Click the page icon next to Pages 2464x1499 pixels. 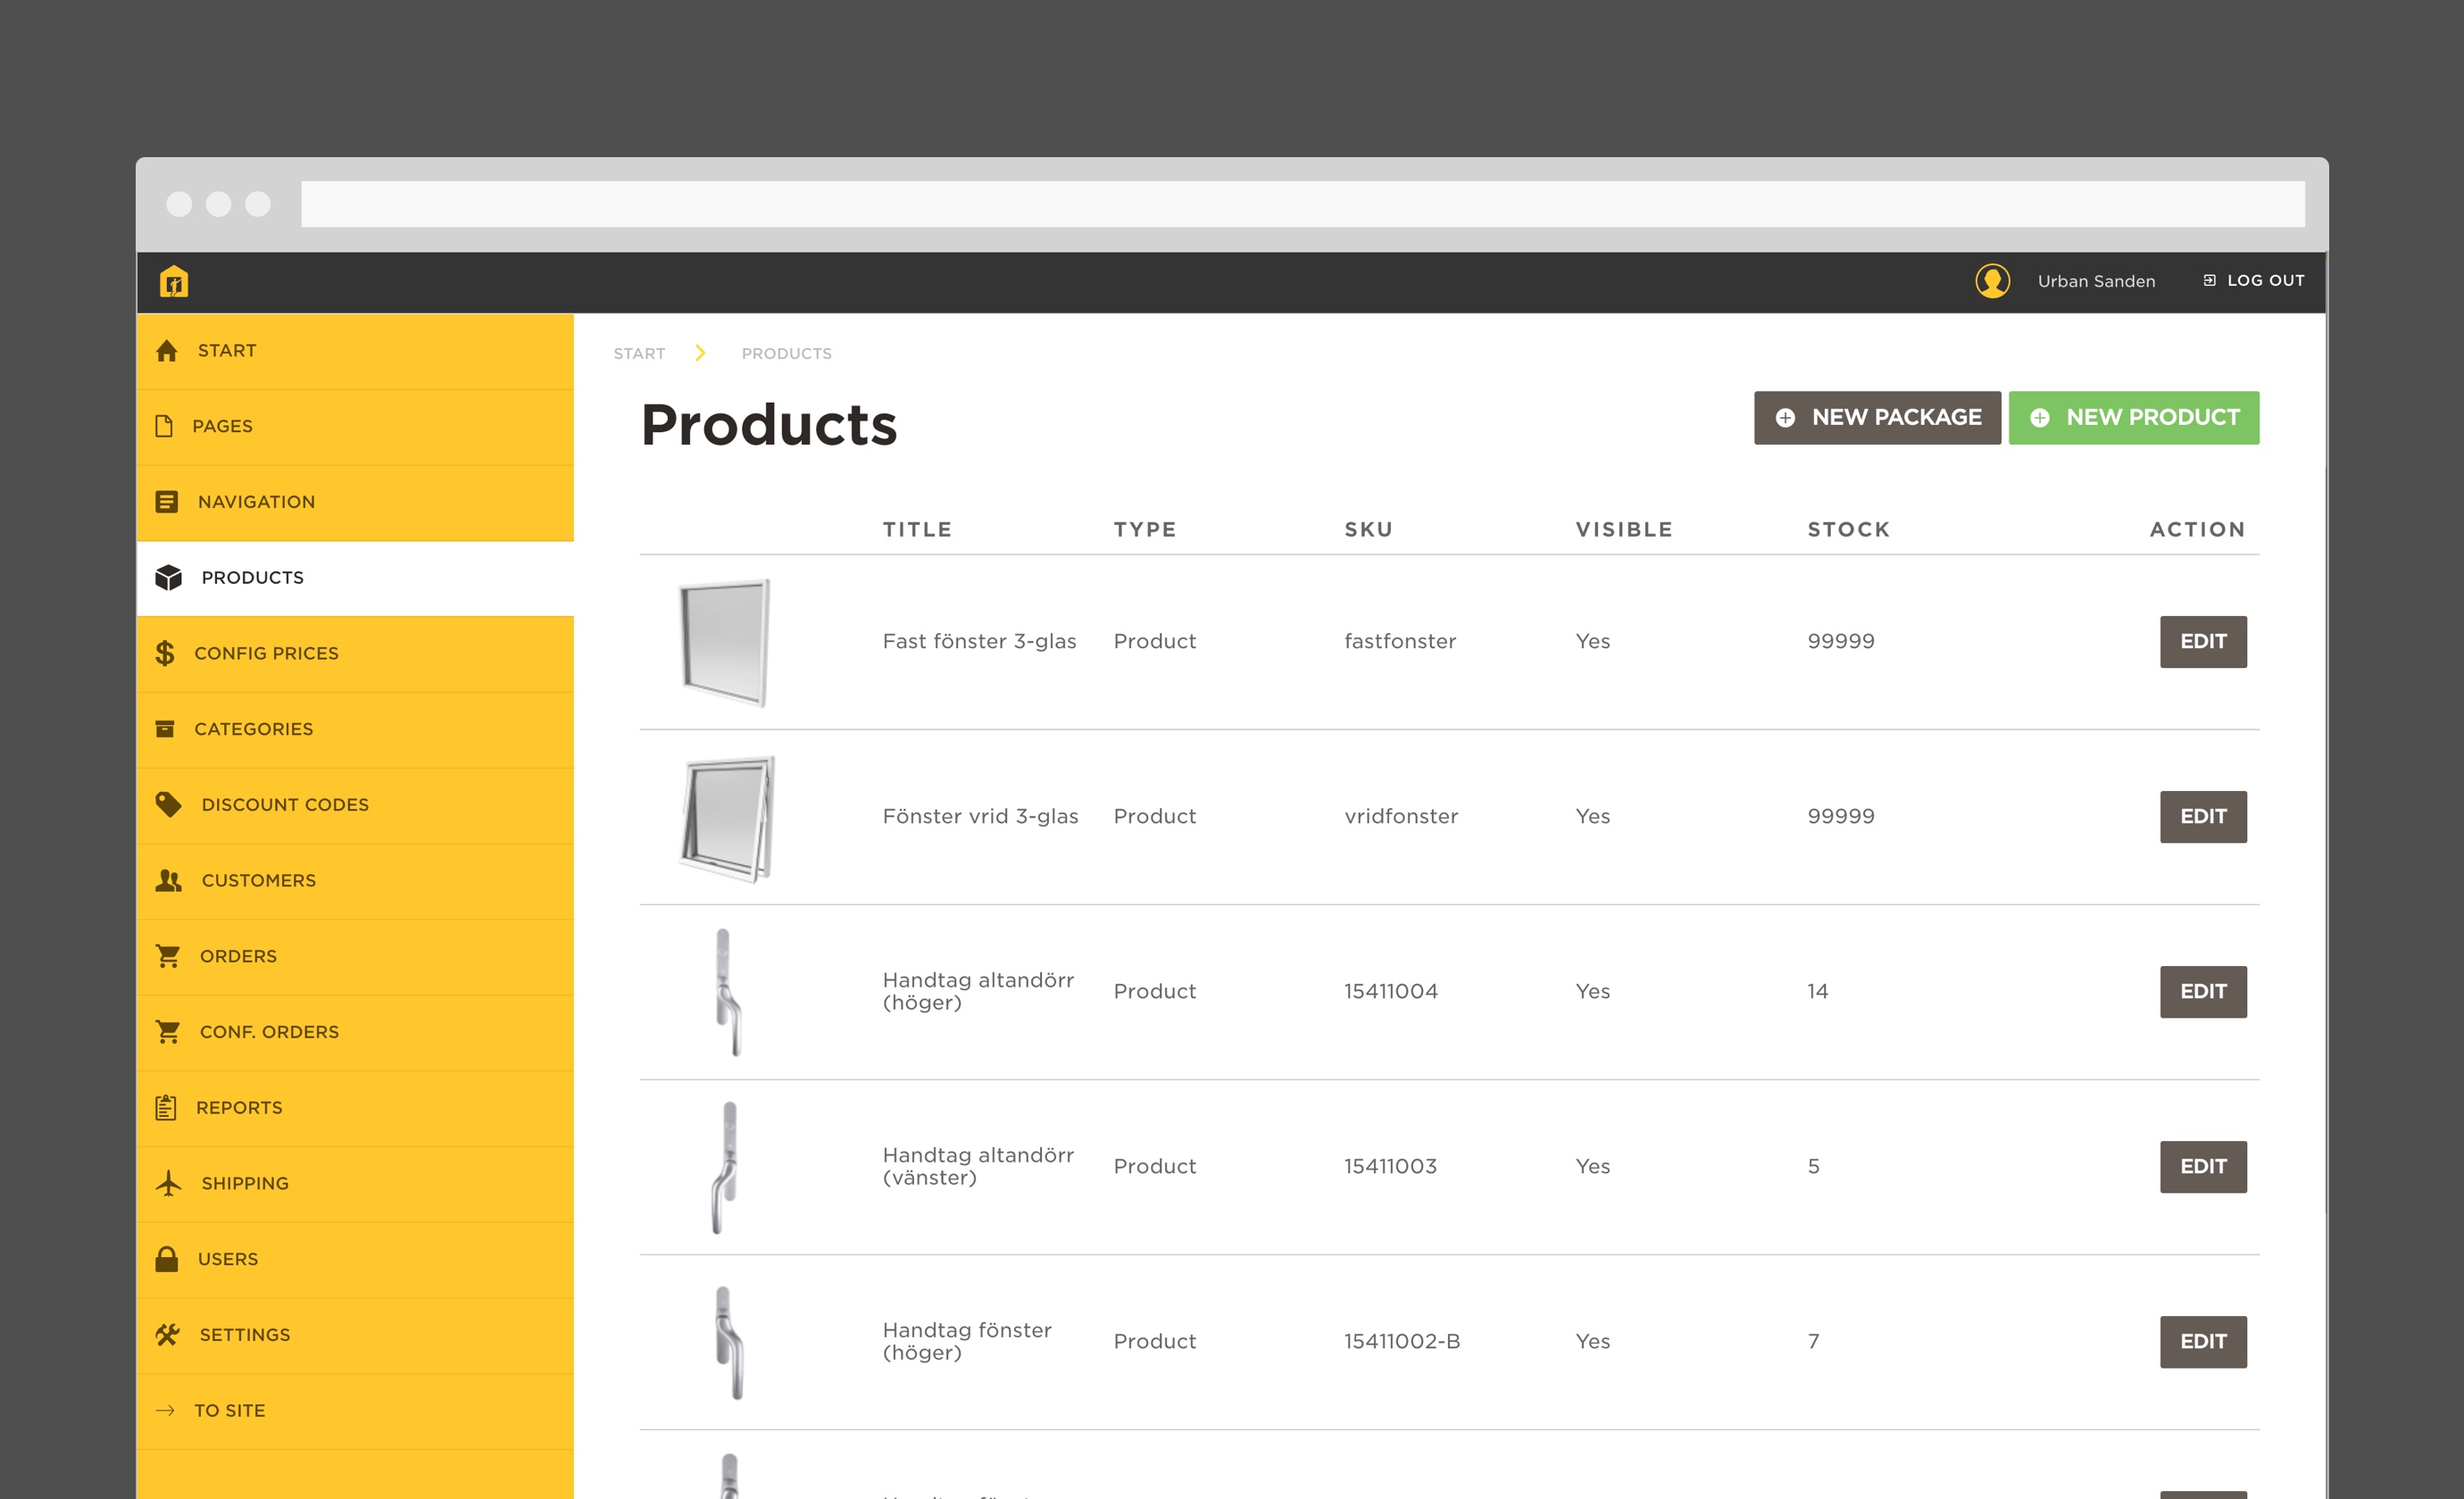click(x=164, y=426)
